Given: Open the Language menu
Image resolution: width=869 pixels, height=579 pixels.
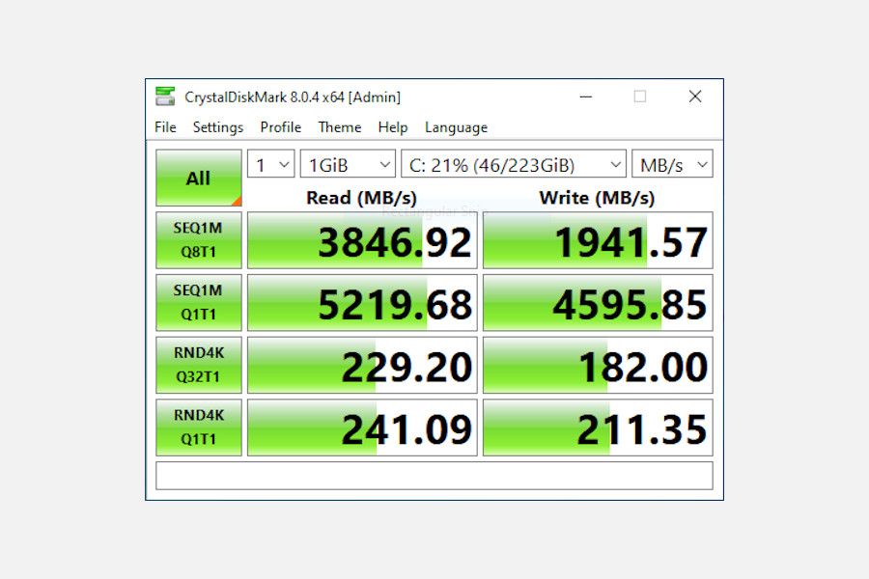Looking at the screenshot, I should [x=455, y=127].
